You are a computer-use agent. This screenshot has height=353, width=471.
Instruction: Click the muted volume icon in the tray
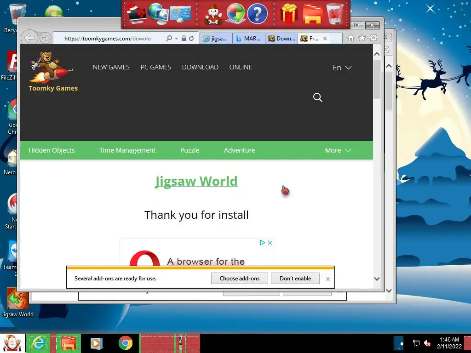(x=427, y=343)
